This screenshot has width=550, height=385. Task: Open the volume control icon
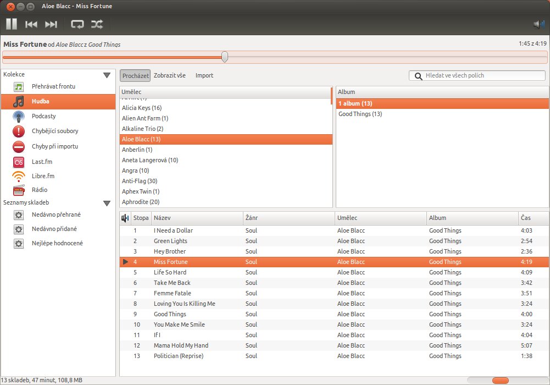coord(538,24)
